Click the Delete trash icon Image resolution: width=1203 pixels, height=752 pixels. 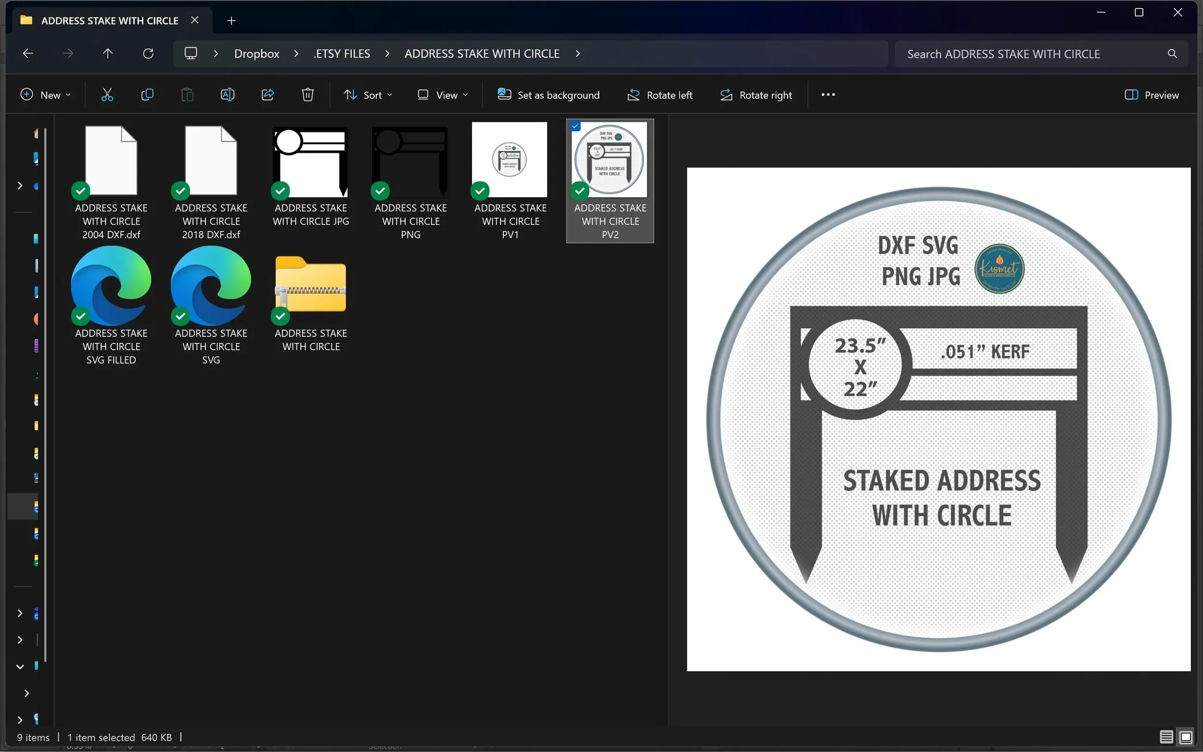(x=308, y=94)
